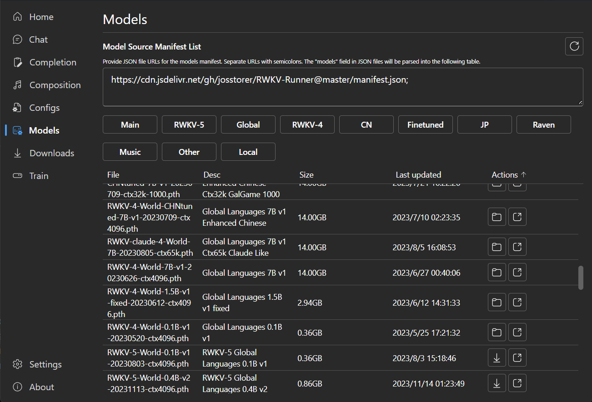Click the models table vertical scrollbar thumb
Screen dimensions: 592x402
[580, 278]
